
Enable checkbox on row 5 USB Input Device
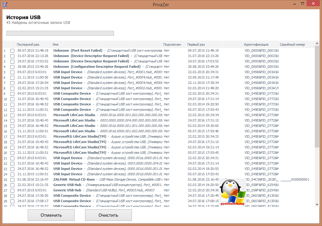12,72
